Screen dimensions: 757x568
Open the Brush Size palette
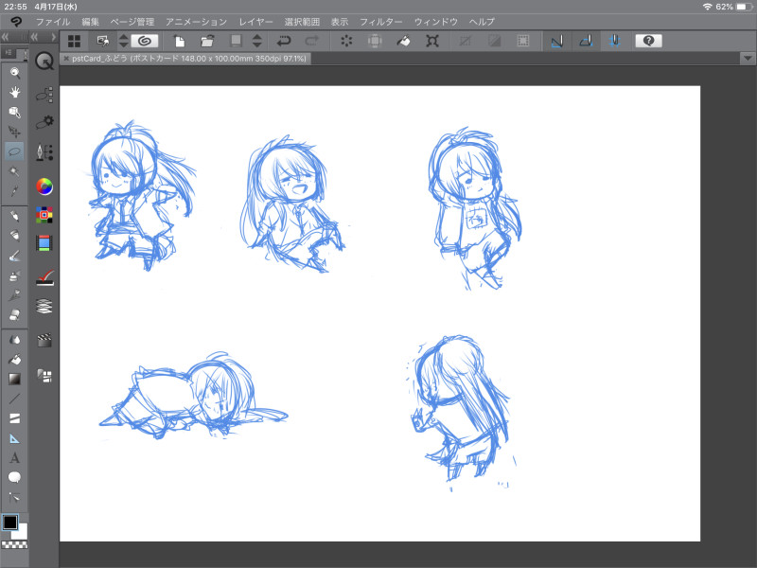coord(44,152)
